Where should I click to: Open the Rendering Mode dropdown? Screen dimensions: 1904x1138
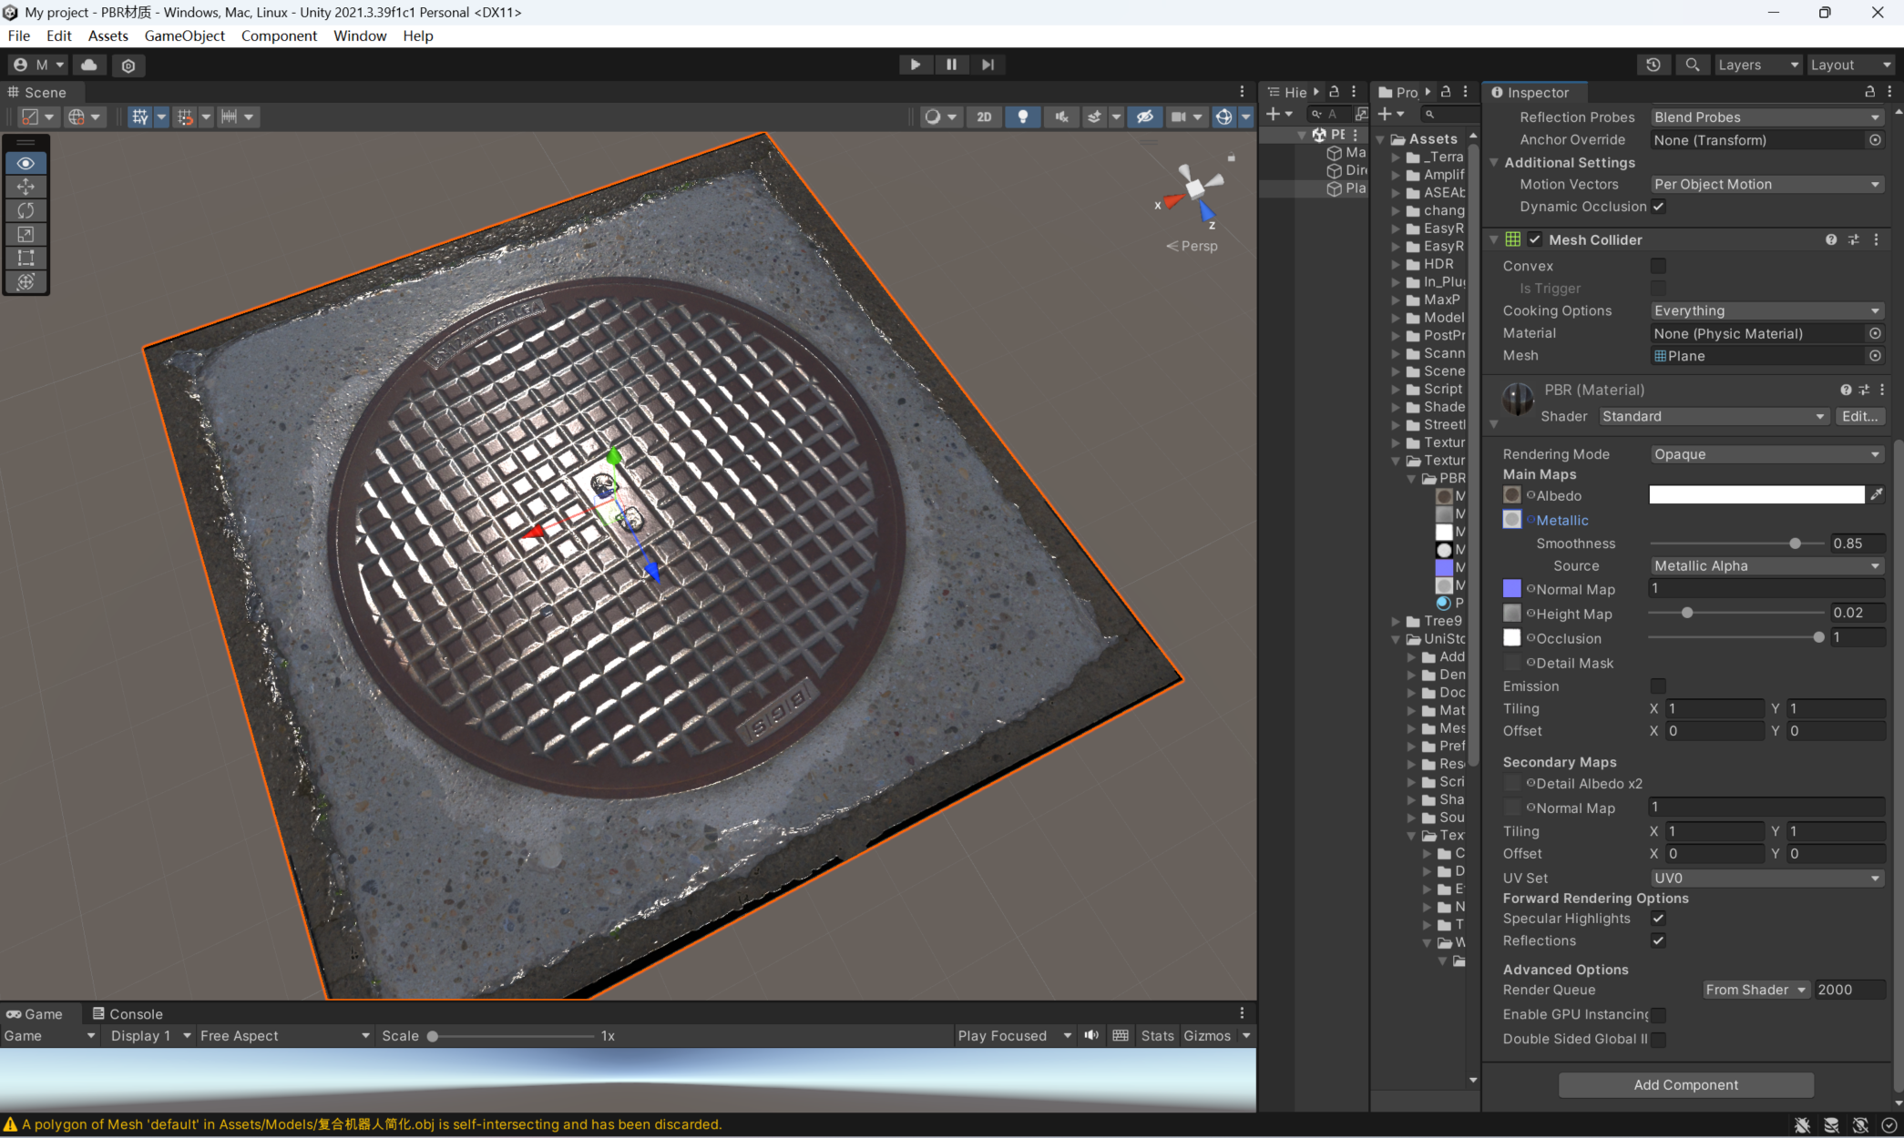tap(1766, 454)
